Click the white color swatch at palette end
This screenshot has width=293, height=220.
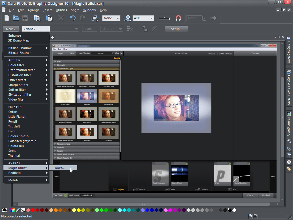tap(234, 210)
